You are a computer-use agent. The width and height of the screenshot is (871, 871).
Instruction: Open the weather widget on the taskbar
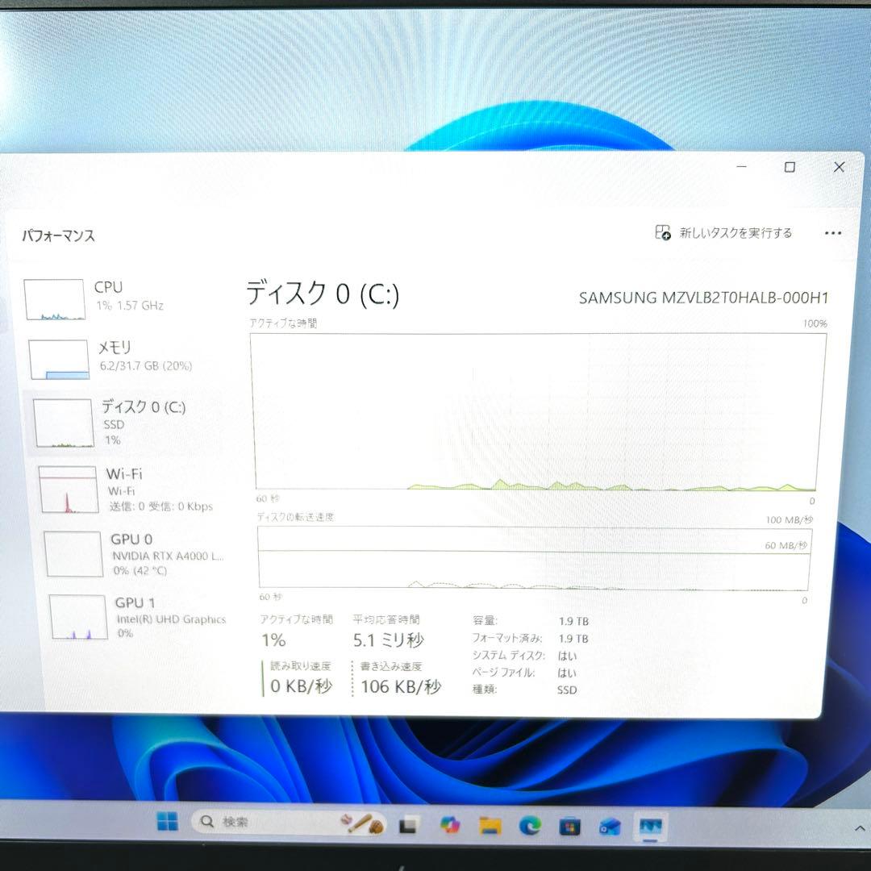tap(363, 822)
